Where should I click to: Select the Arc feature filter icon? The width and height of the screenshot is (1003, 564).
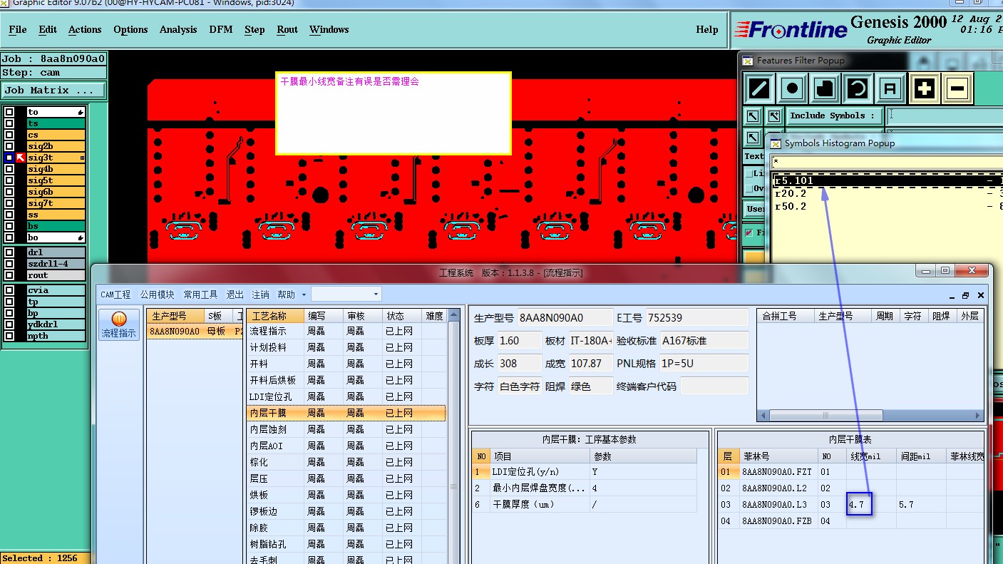pyautogui.click(x=858, y=89)
